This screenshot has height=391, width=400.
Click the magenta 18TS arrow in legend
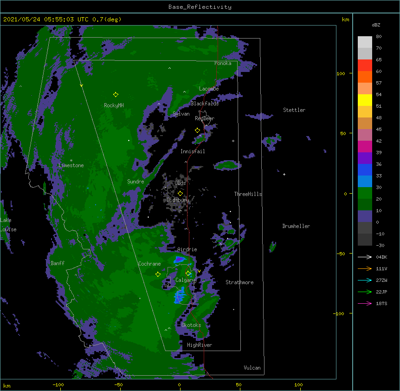[365, 303]
